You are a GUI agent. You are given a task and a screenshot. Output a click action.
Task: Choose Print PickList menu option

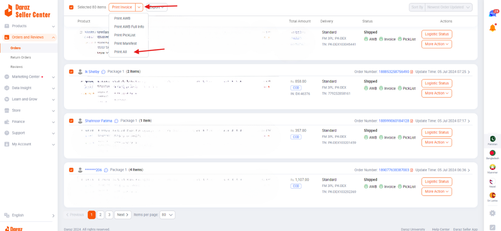(x=125, y=35)
